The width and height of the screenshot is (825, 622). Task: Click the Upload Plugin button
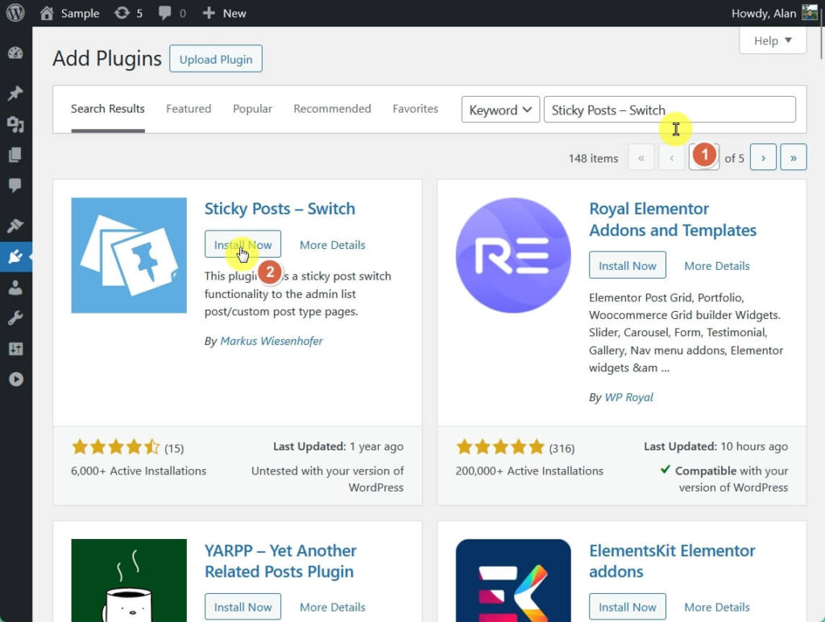click(216, 59)
